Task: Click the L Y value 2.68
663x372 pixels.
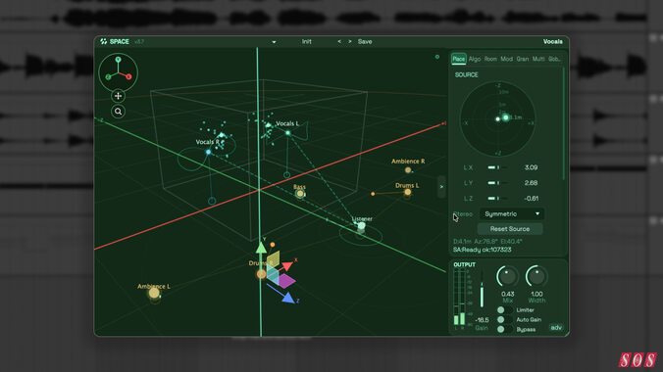Action: click(x=531, y=183)
